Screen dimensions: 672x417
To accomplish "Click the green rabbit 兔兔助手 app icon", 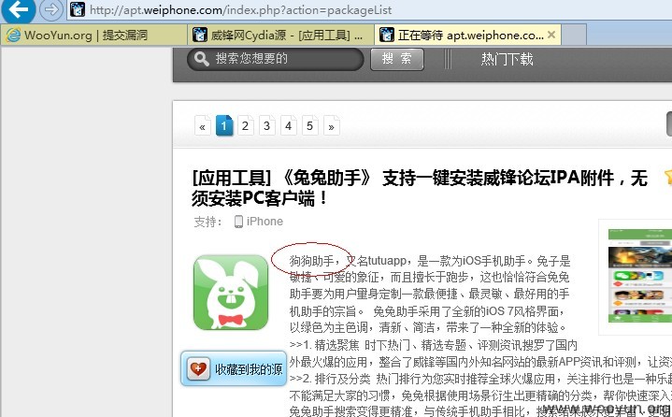I will tap(231, 293).
